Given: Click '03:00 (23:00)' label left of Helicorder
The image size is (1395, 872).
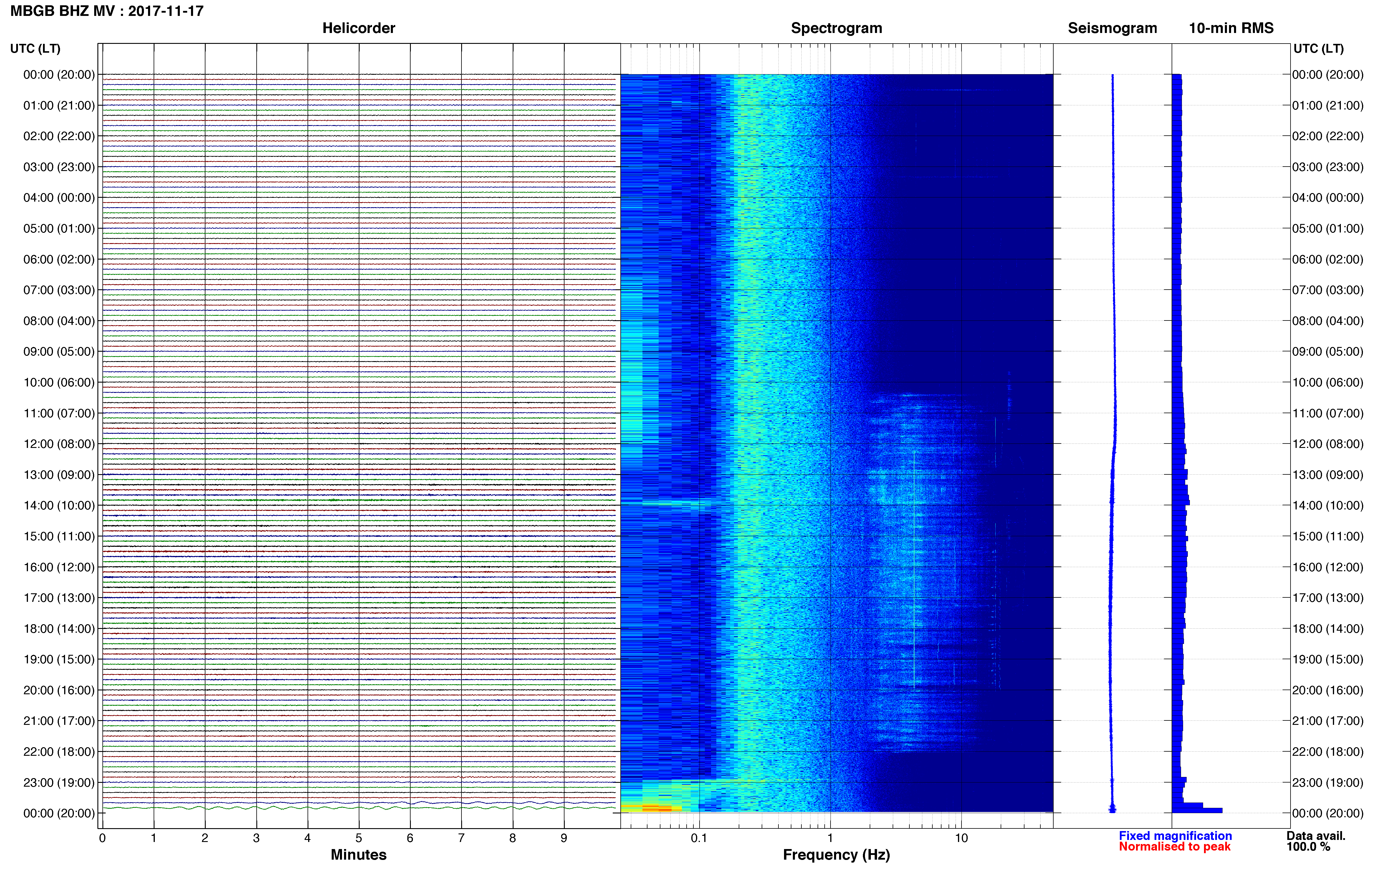Looking at the screenshot, I should pyautogui.click(x=59, y=167).
